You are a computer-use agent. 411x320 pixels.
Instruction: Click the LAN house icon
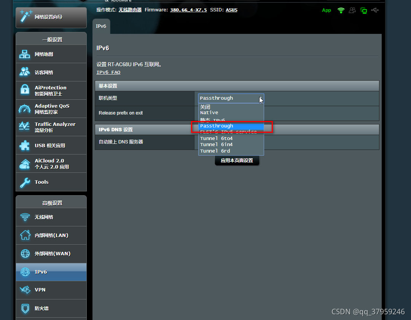pos(25,235)
